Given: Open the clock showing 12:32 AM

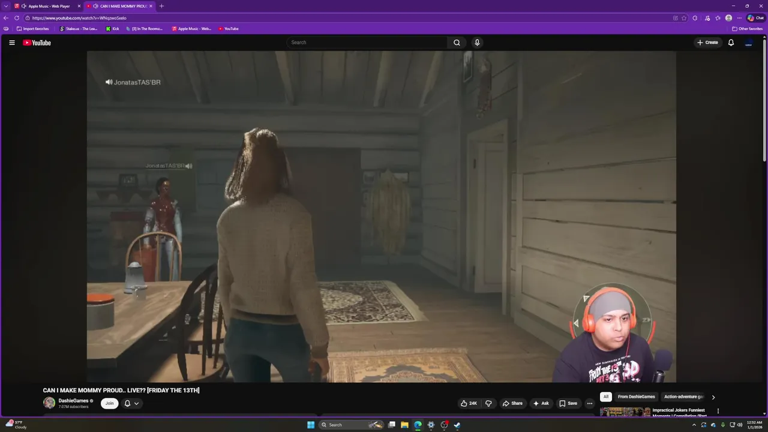Looking at the screenshot, I should tap(755, 425).
